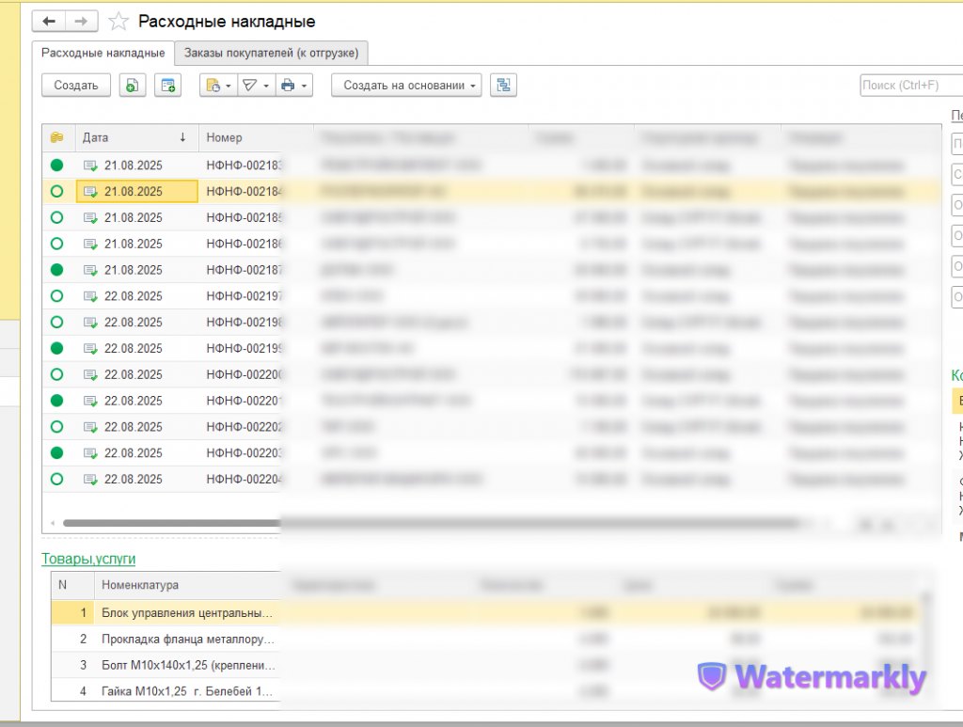This screenshot has height=727, width=963.
Task: Add page to favorites with star icon
Action: click(x=118, y=23)
